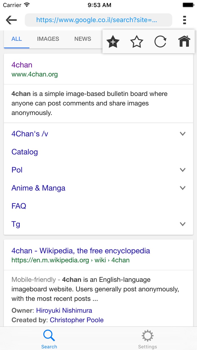Expand the Pol sitelink details
This screenshot has height=350, width=197.
click(x=182, y=170)
